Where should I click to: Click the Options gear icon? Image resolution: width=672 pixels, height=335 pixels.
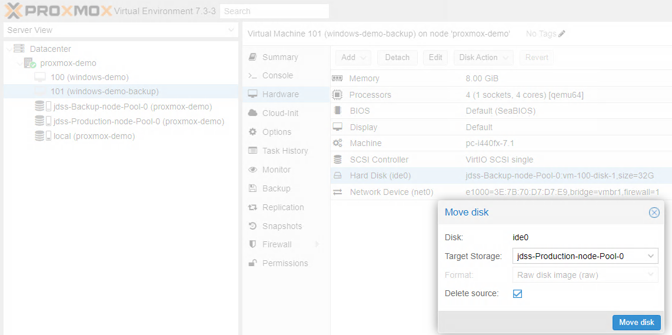pyautogui.click(x=253, y=132)
